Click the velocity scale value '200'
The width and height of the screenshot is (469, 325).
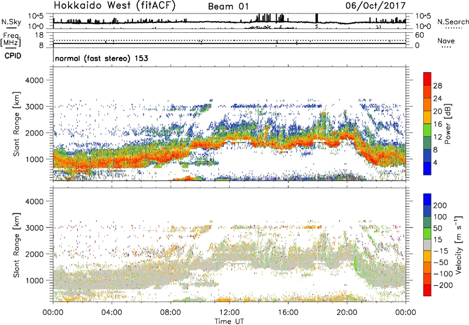pyautogui.click(x=440, y=205)
